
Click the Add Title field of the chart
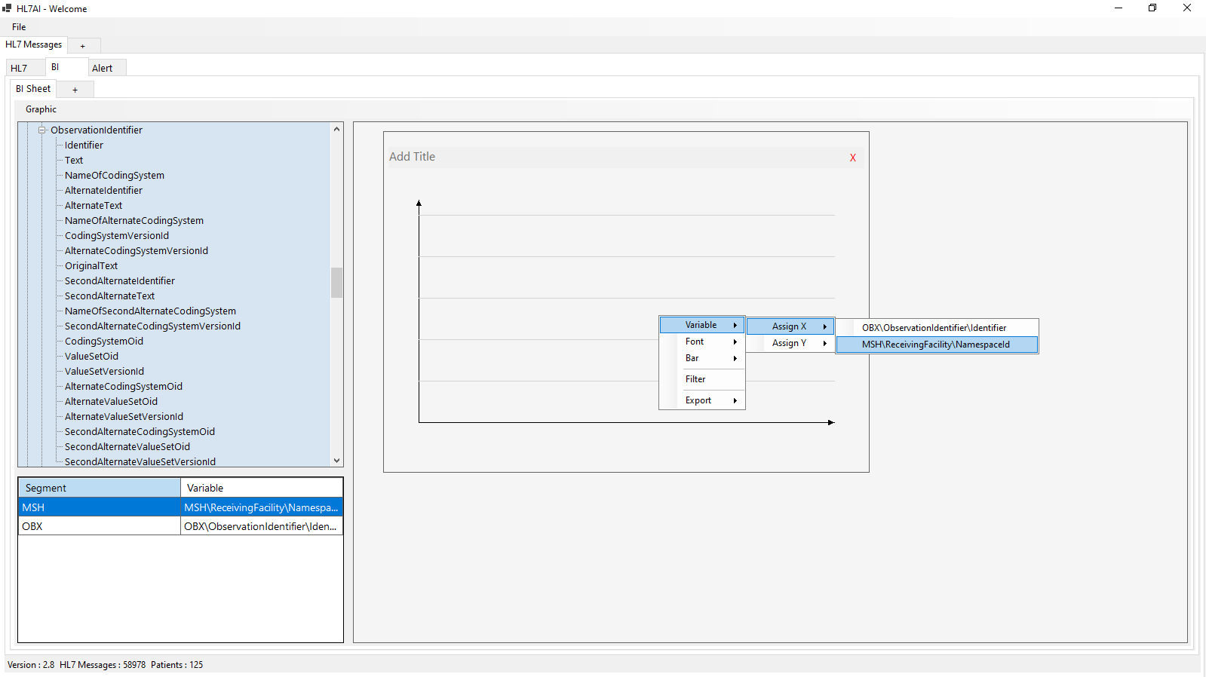[x=413, y=157]
